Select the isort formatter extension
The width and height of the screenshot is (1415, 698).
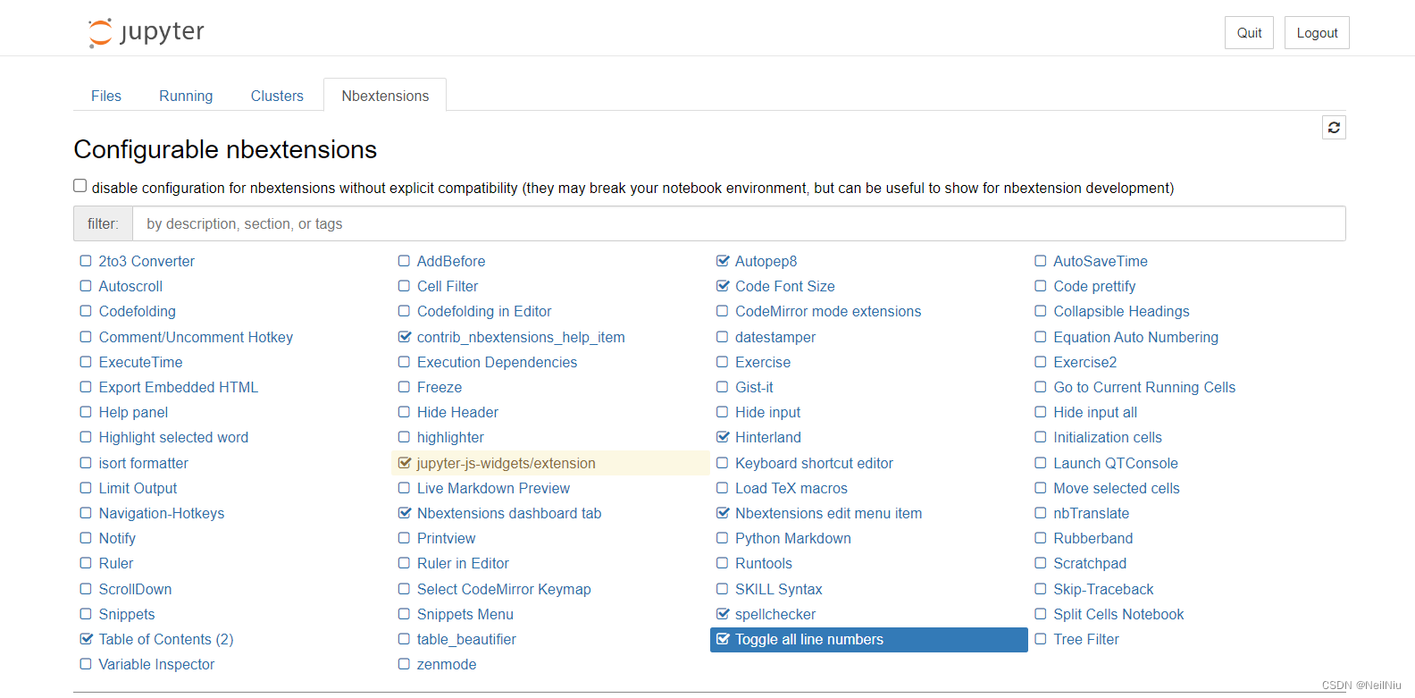point(143,463)
